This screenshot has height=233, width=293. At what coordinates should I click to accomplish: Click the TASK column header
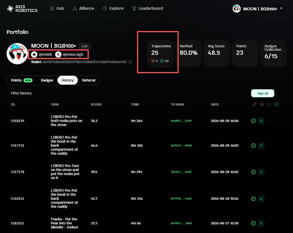pyautogui.click(x=55, y=105)
